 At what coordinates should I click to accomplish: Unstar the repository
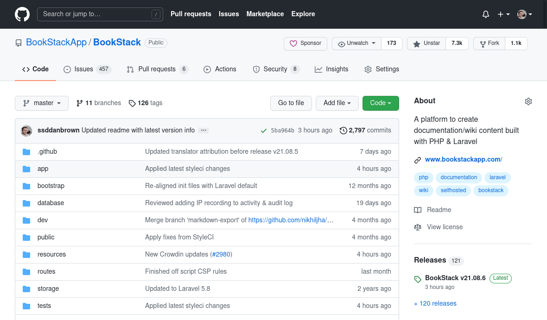[x=426, y=43]
